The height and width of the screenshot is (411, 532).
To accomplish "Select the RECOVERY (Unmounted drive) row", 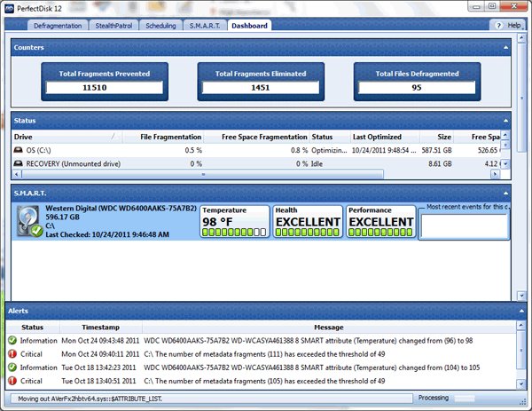I will (x=256, y=163).
